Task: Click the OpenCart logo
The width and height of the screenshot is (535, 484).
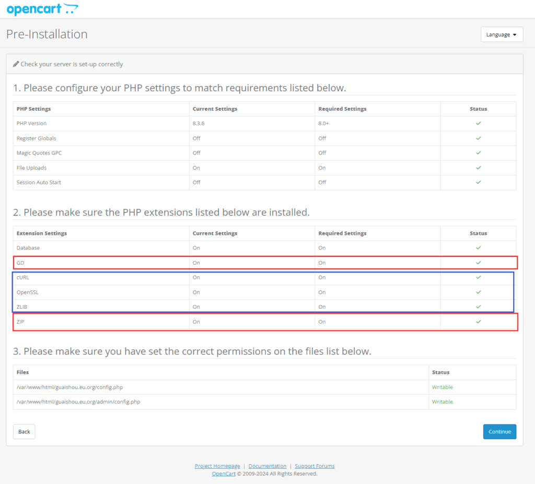Action: tap(42, 9)
